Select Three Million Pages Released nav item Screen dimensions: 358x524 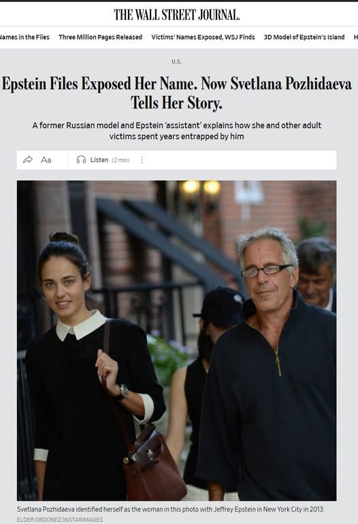[100, 37]
